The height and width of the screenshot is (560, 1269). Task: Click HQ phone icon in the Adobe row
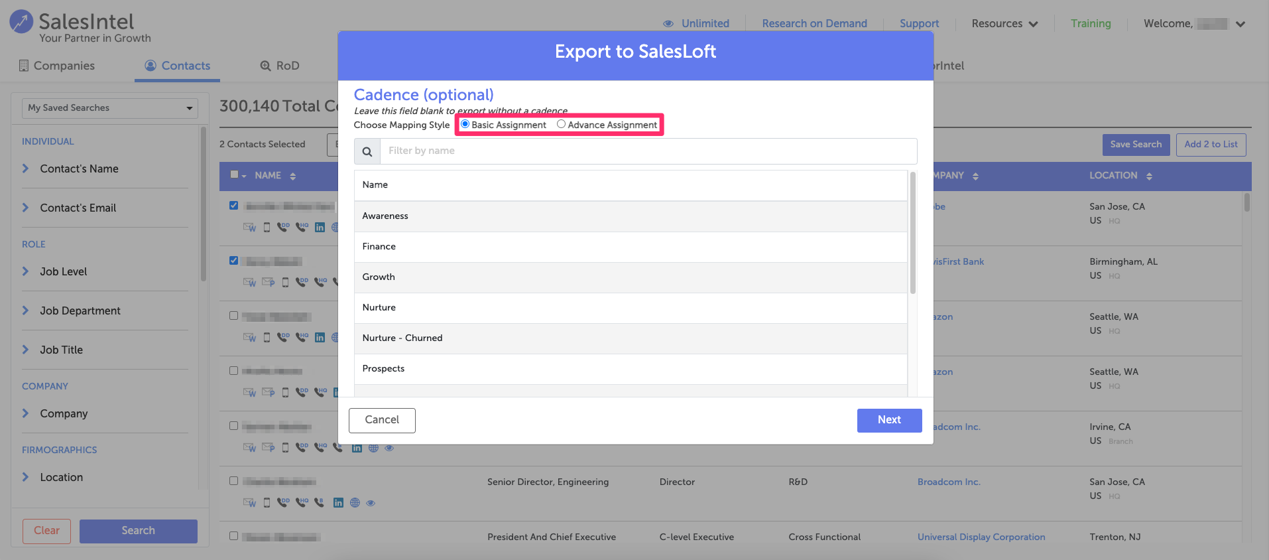point(302,227)
